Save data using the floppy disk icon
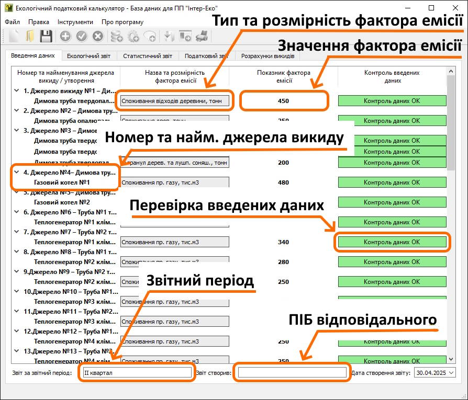This screenshot has width=468, height=400. 46,37
